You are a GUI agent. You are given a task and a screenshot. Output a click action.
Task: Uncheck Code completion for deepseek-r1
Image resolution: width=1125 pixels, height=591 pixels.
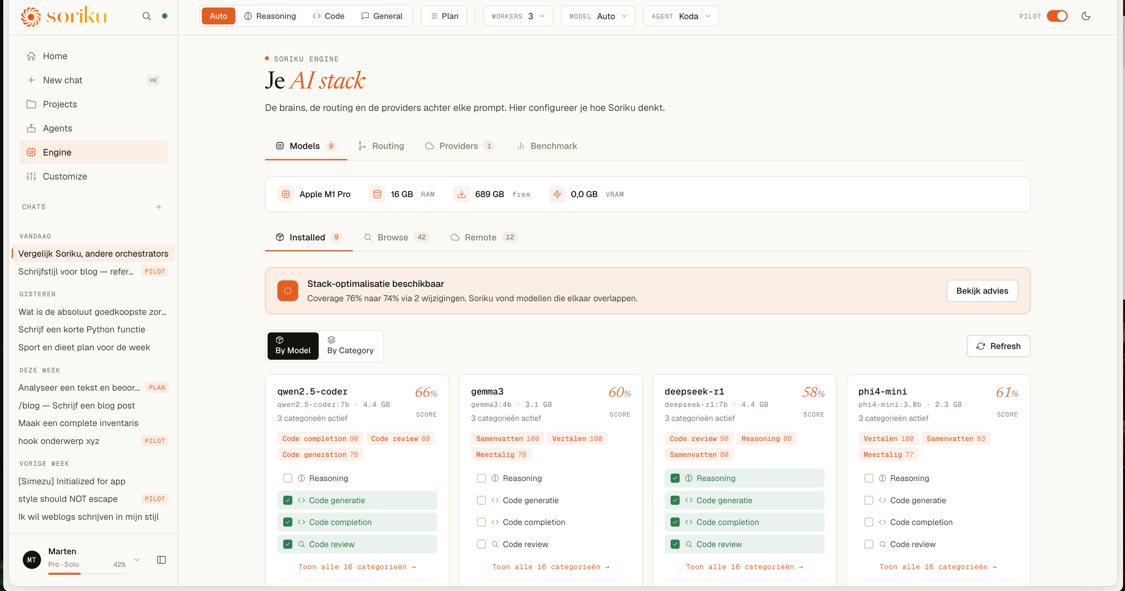675,522
